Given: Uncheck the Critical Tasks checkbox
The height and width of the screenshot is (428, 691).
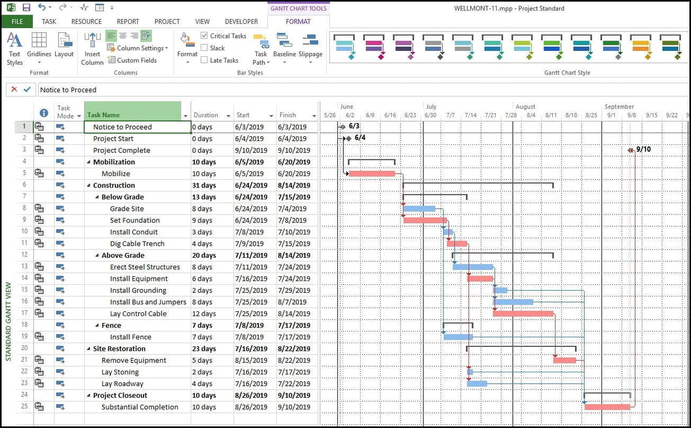Looking at the screenshot, I should (204, 35).
